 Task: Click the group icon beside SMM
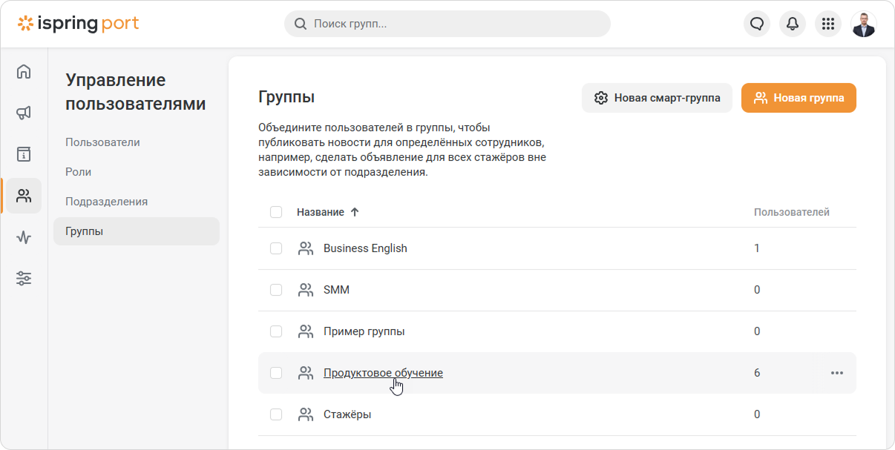coord(306,290)
